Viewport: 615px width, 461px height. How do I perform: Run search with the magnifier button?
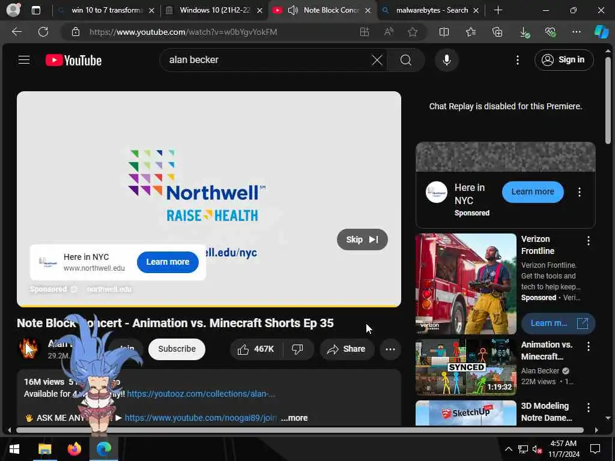pos(406,60)
